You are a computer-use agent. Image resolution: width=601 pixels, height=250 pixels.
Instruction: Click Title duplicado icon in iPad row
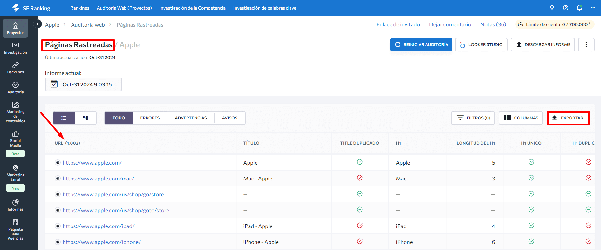[x=359, y=226]
